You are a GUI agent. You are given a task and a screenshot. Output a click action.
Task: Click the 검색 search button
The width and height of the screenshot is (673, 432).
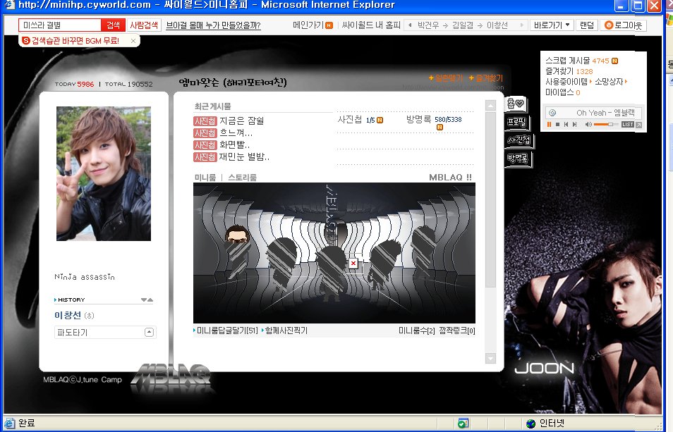[113, 25]
